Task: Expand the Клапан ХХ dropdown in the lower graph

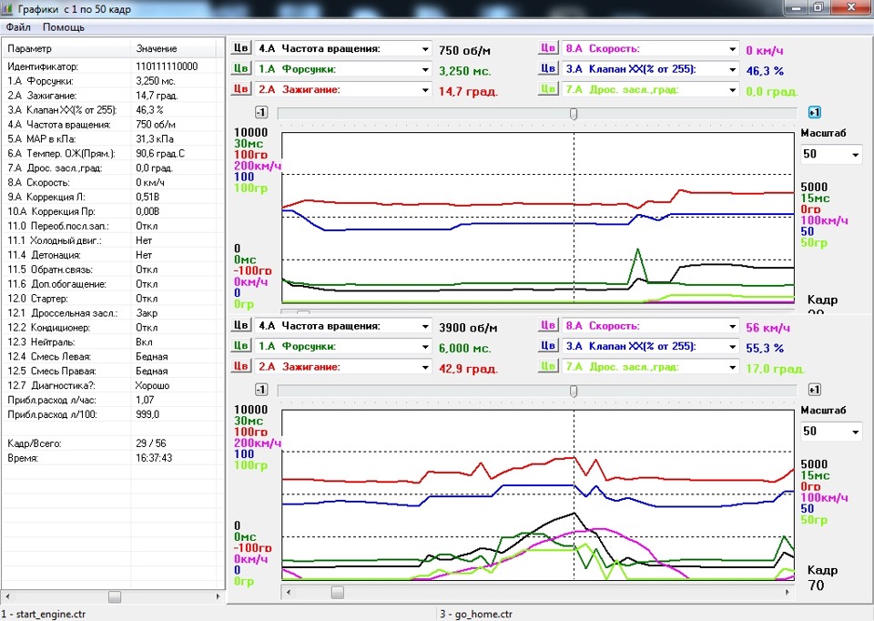Action: tap(732, 347)
